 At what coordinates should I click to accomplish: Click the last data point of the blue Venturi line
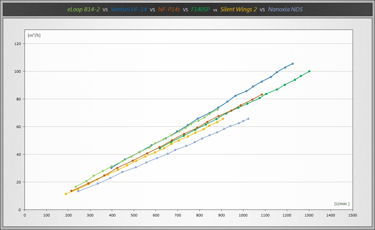[293, 64]
